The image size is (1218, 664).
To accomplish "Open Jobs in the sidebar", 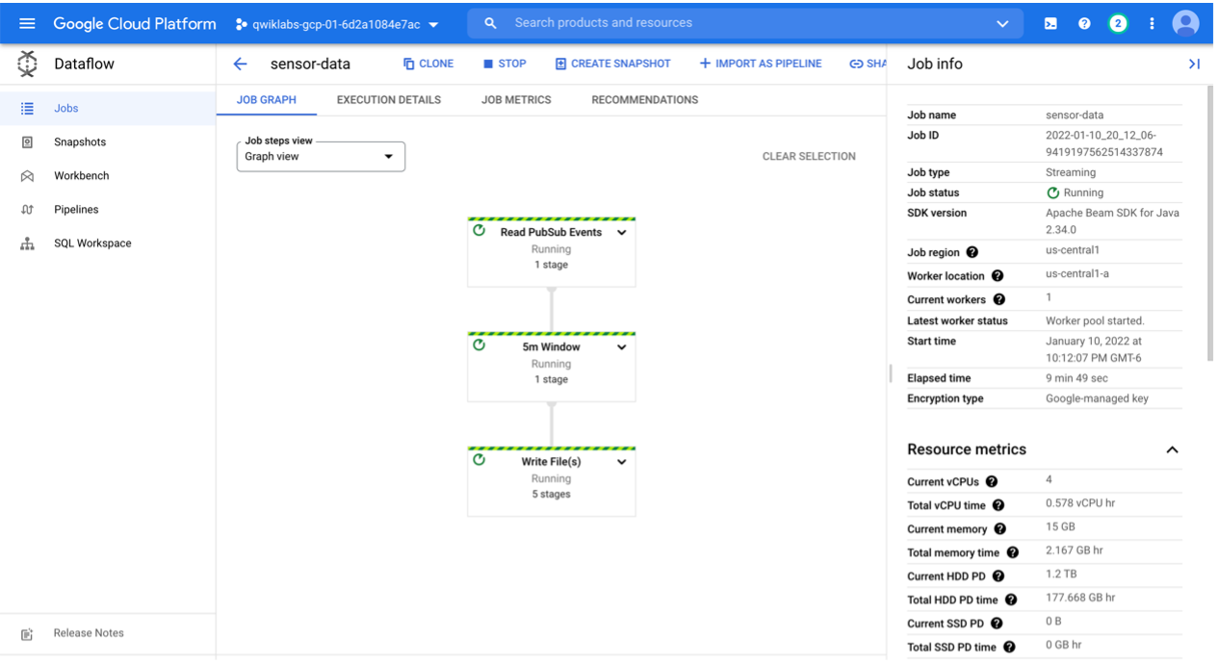I will pos(108,109).
